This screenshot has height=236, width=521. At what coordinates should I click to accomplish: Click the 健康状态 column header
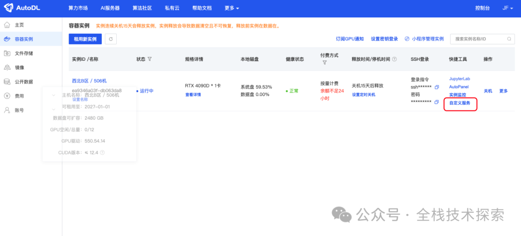point(295,59)
